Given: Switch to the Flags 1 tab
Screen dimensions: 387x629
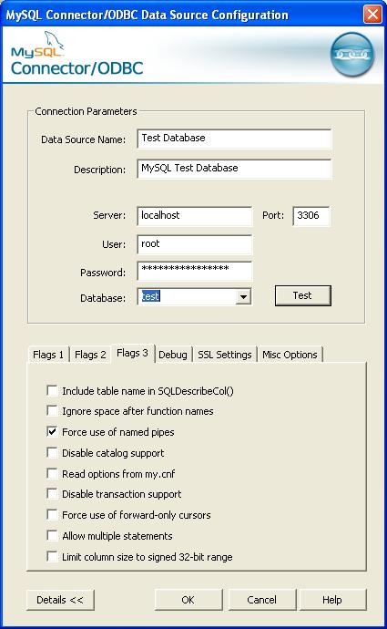Looking at the screenshot, I should coord(48,355).
